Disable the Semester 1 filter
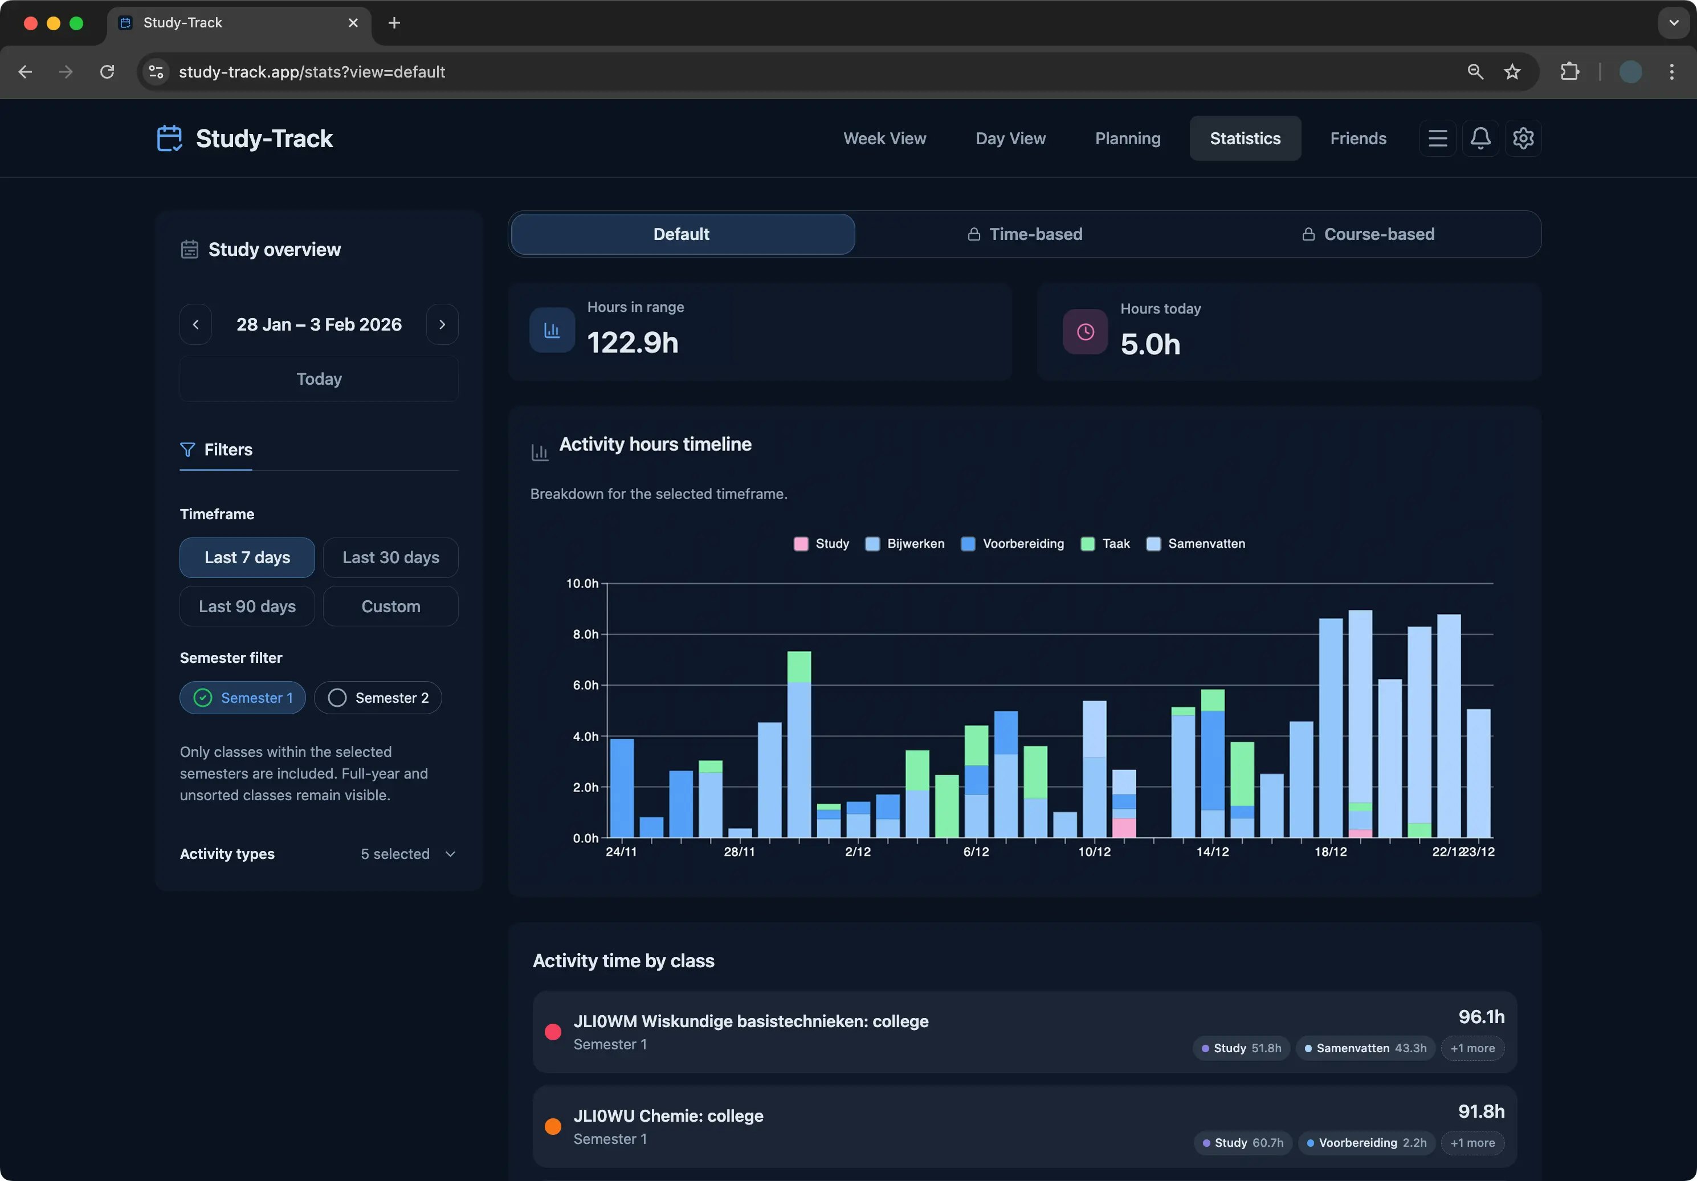1697x1181 pixels. [242, 697]
